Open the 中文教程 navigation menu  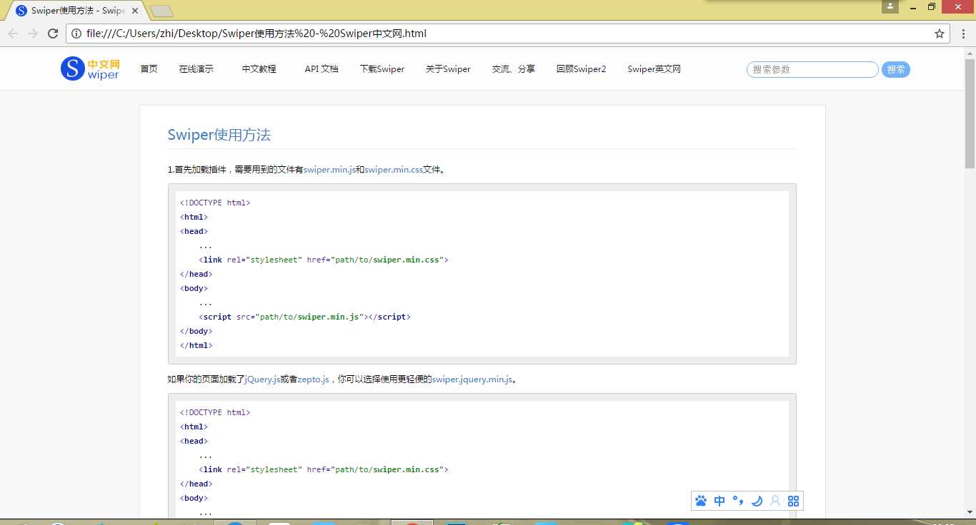(259, 69)
